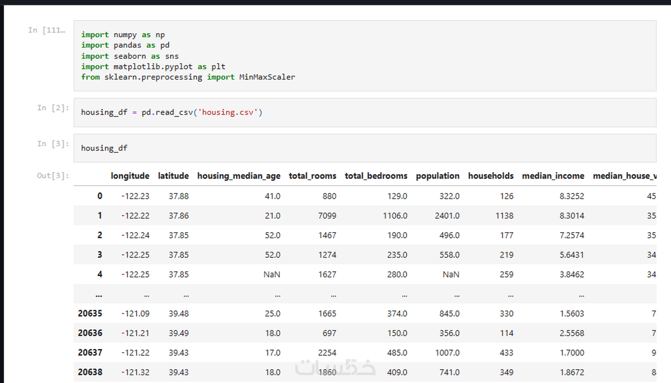Click median_income value 8.3252

click(x=572, y=196)
